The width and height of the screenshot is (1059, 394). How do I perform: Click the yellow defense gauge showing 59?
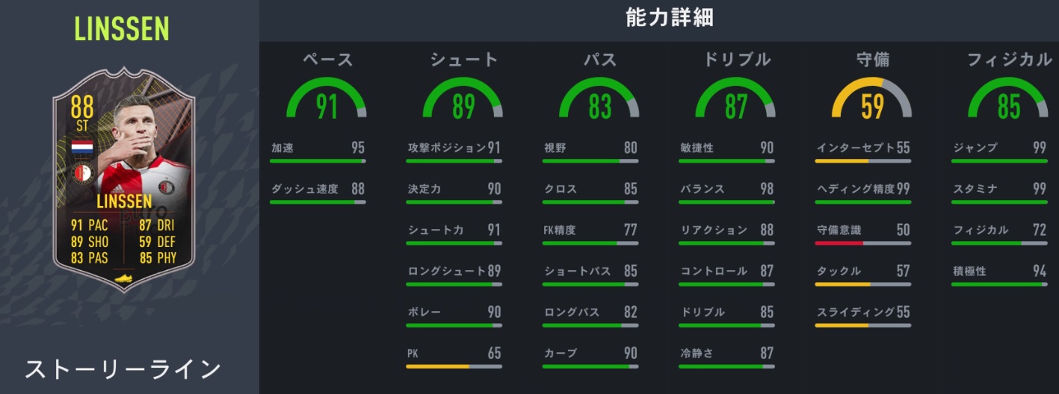coord(871,99)
